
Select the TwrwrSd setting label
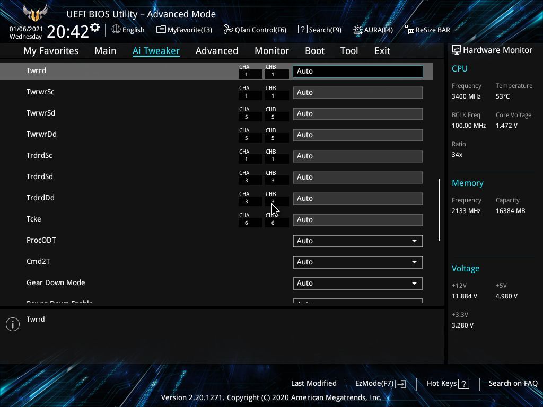pyautogui.click(x=40, y=113)
